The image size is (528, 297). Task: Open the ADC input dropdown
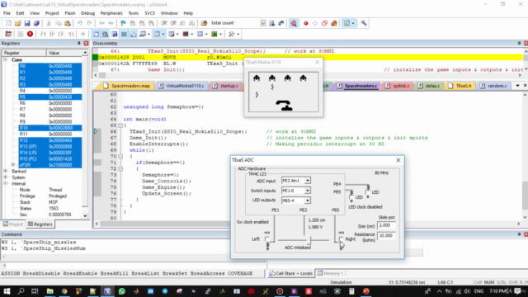click(308, 181)
